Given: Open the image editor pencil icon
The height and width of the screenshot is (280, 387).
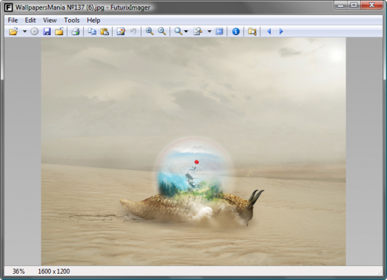Looking at the screenshot, I should click(121, 32).
